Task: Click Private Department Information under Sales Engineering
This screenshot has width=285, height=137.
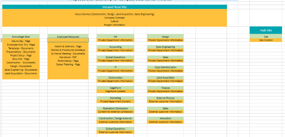Action: tap(165, 50)
